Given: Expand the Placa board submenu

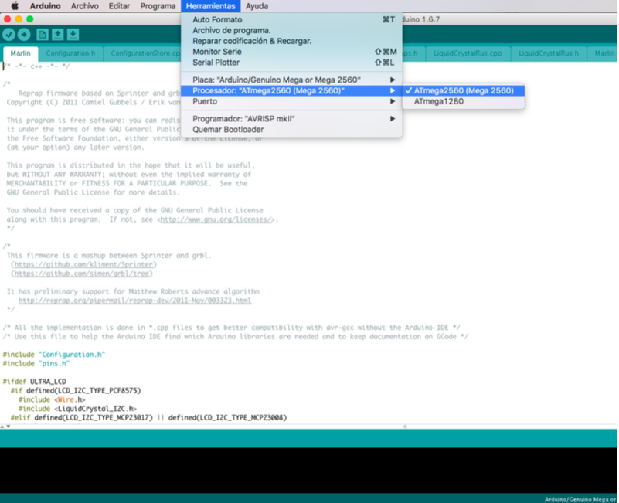Looking at the screenshot, I should click(291, 80).
